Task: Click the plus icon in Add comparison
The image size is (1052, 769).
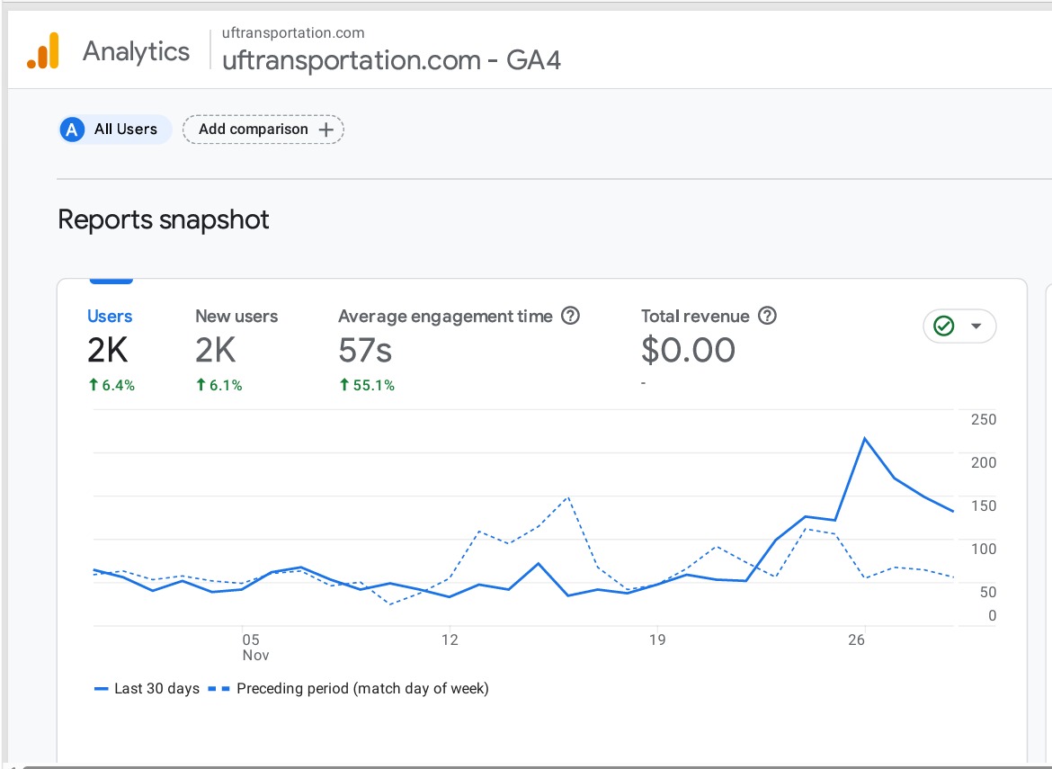Action: pyautogui.click(x=326, y=130)
